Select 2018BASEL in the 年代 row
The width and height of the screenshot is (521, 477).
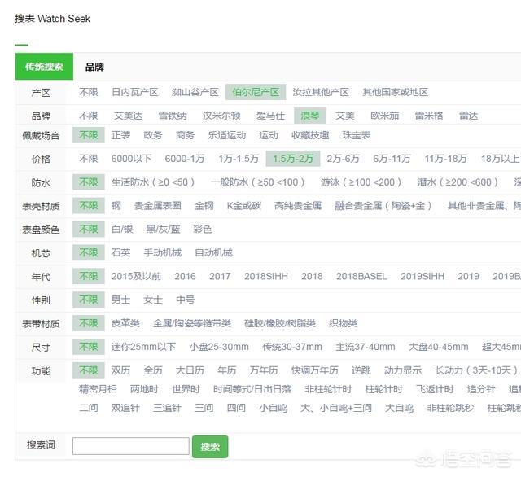[x=361, y=277]
